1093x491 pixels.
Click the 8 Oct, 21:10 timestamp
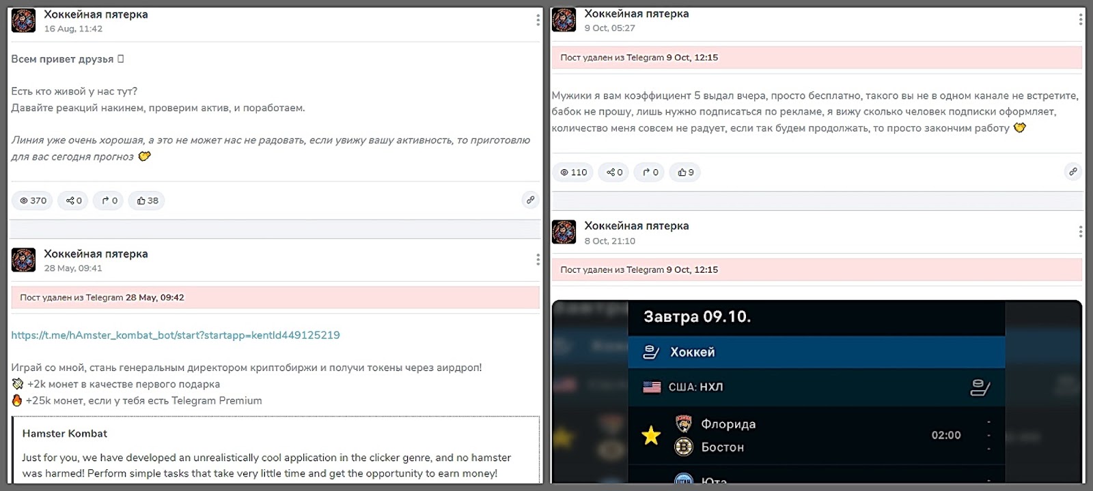tap(609, 241)
